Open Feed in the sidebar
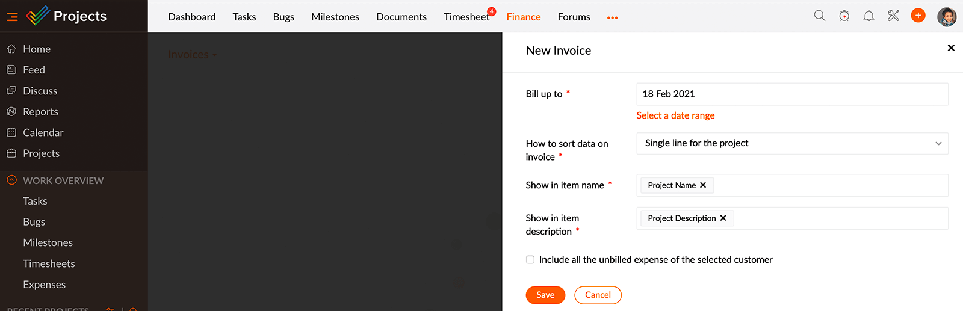The width and height of the screenshot is (963, 311). [34, 70]
